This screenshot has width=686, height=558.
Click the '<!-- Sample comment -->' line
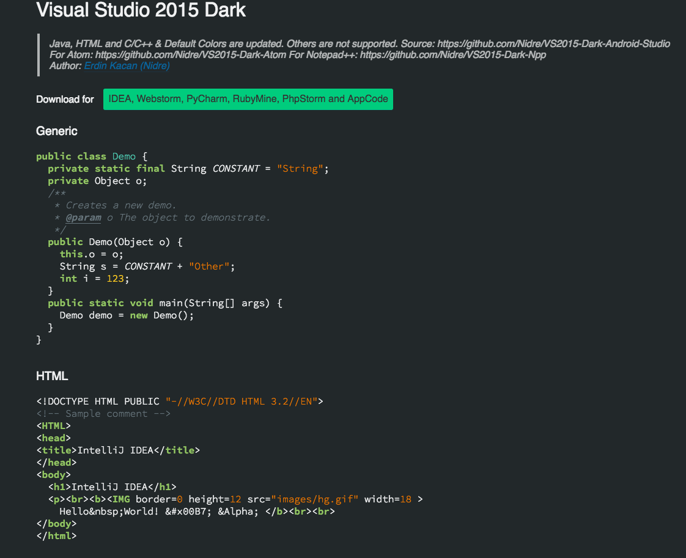104,414
